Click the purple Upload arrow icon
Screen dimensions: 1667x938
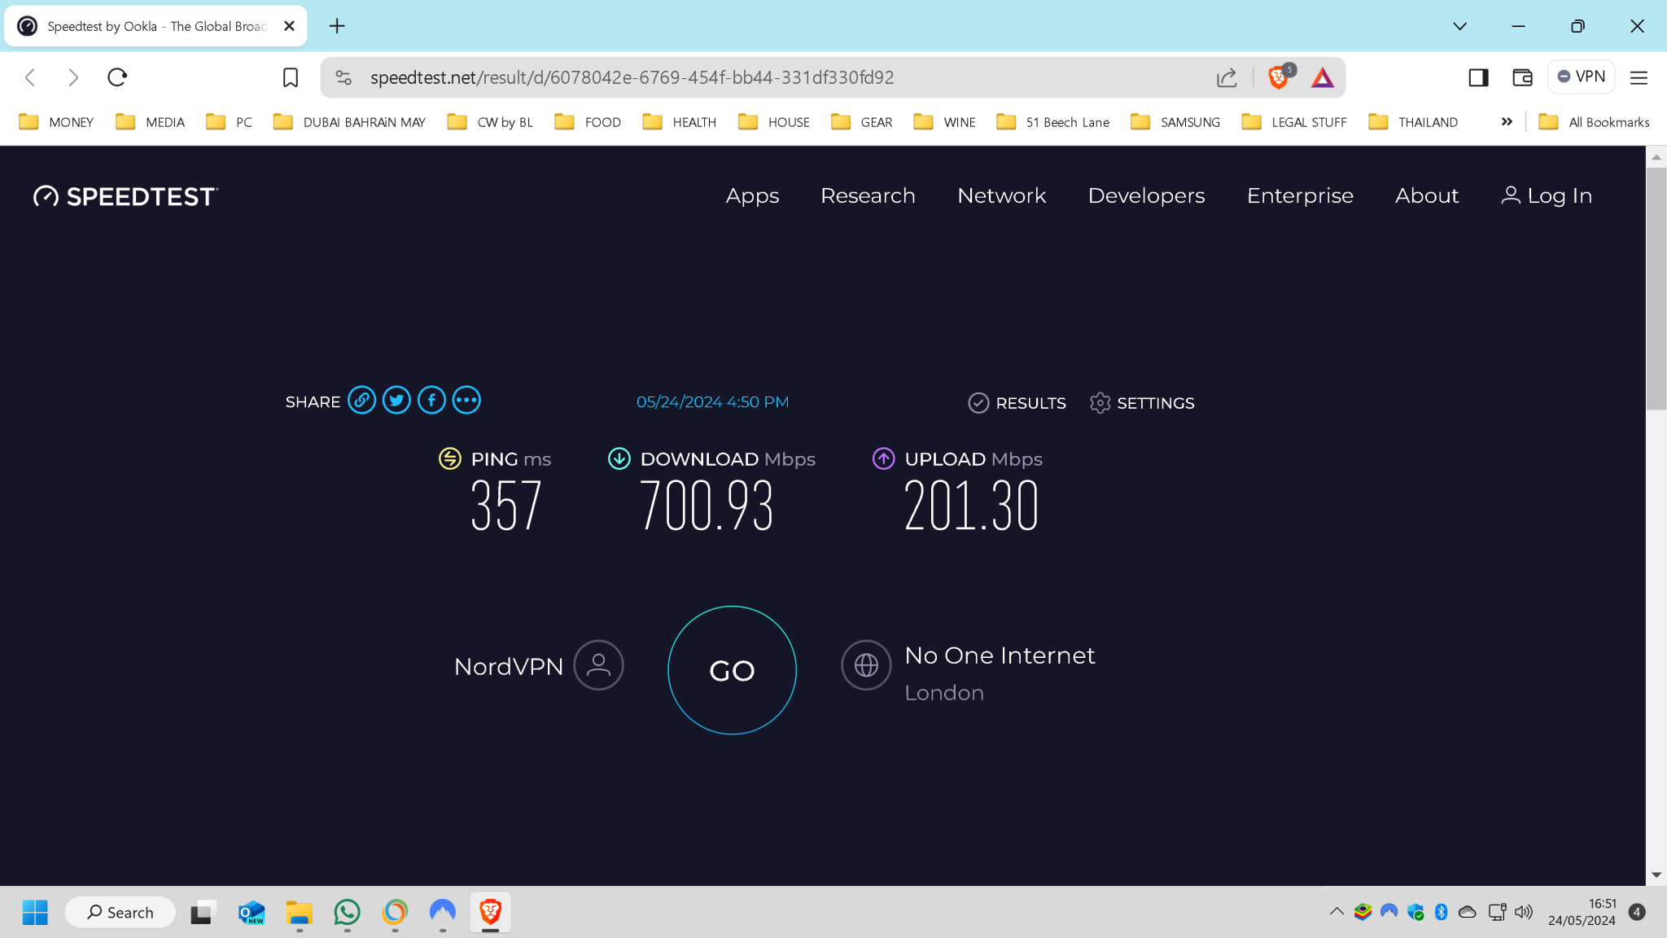[884, 458]
